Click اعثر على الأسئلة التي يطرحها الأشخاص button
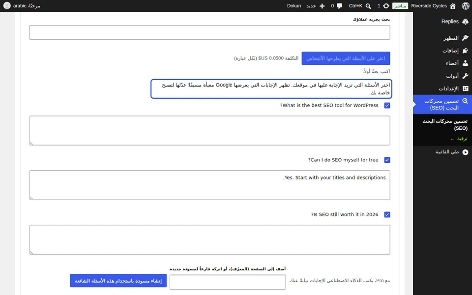Screen dimensions: 472x295 click(346, 59)
